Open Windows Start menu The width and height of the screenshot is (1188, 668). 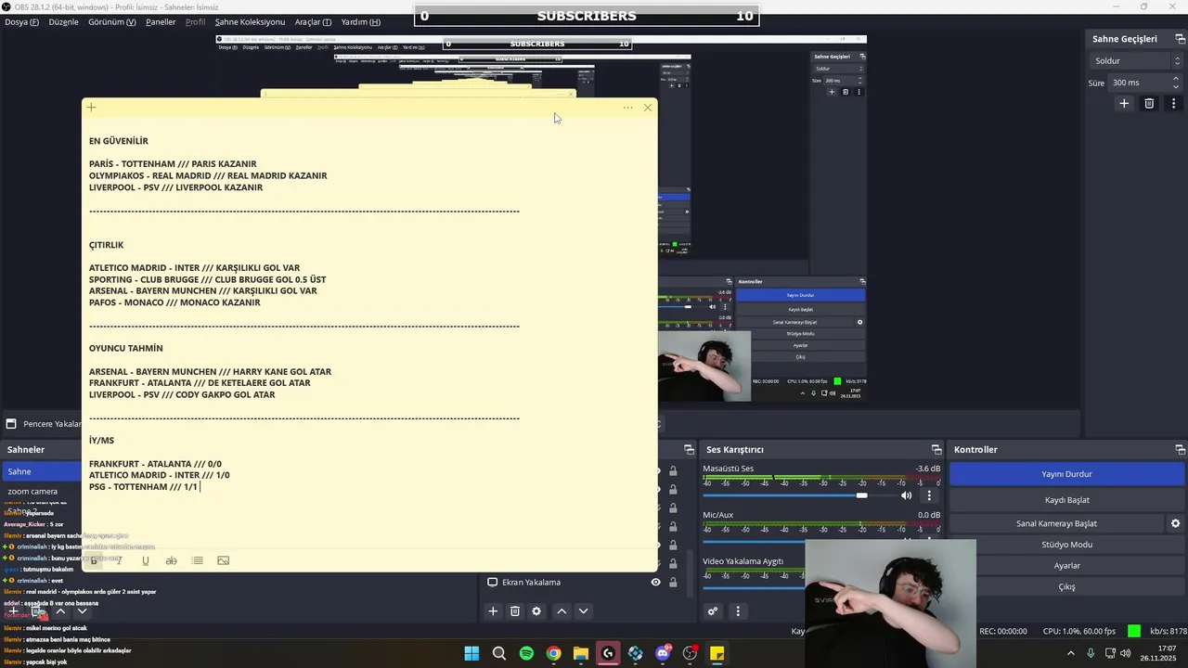pyautogui.click(x=471, y=653)
